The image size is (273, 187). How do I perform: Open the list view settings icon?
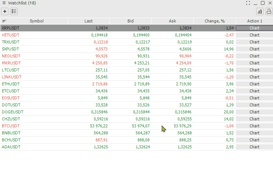click(x=14, y=11)
